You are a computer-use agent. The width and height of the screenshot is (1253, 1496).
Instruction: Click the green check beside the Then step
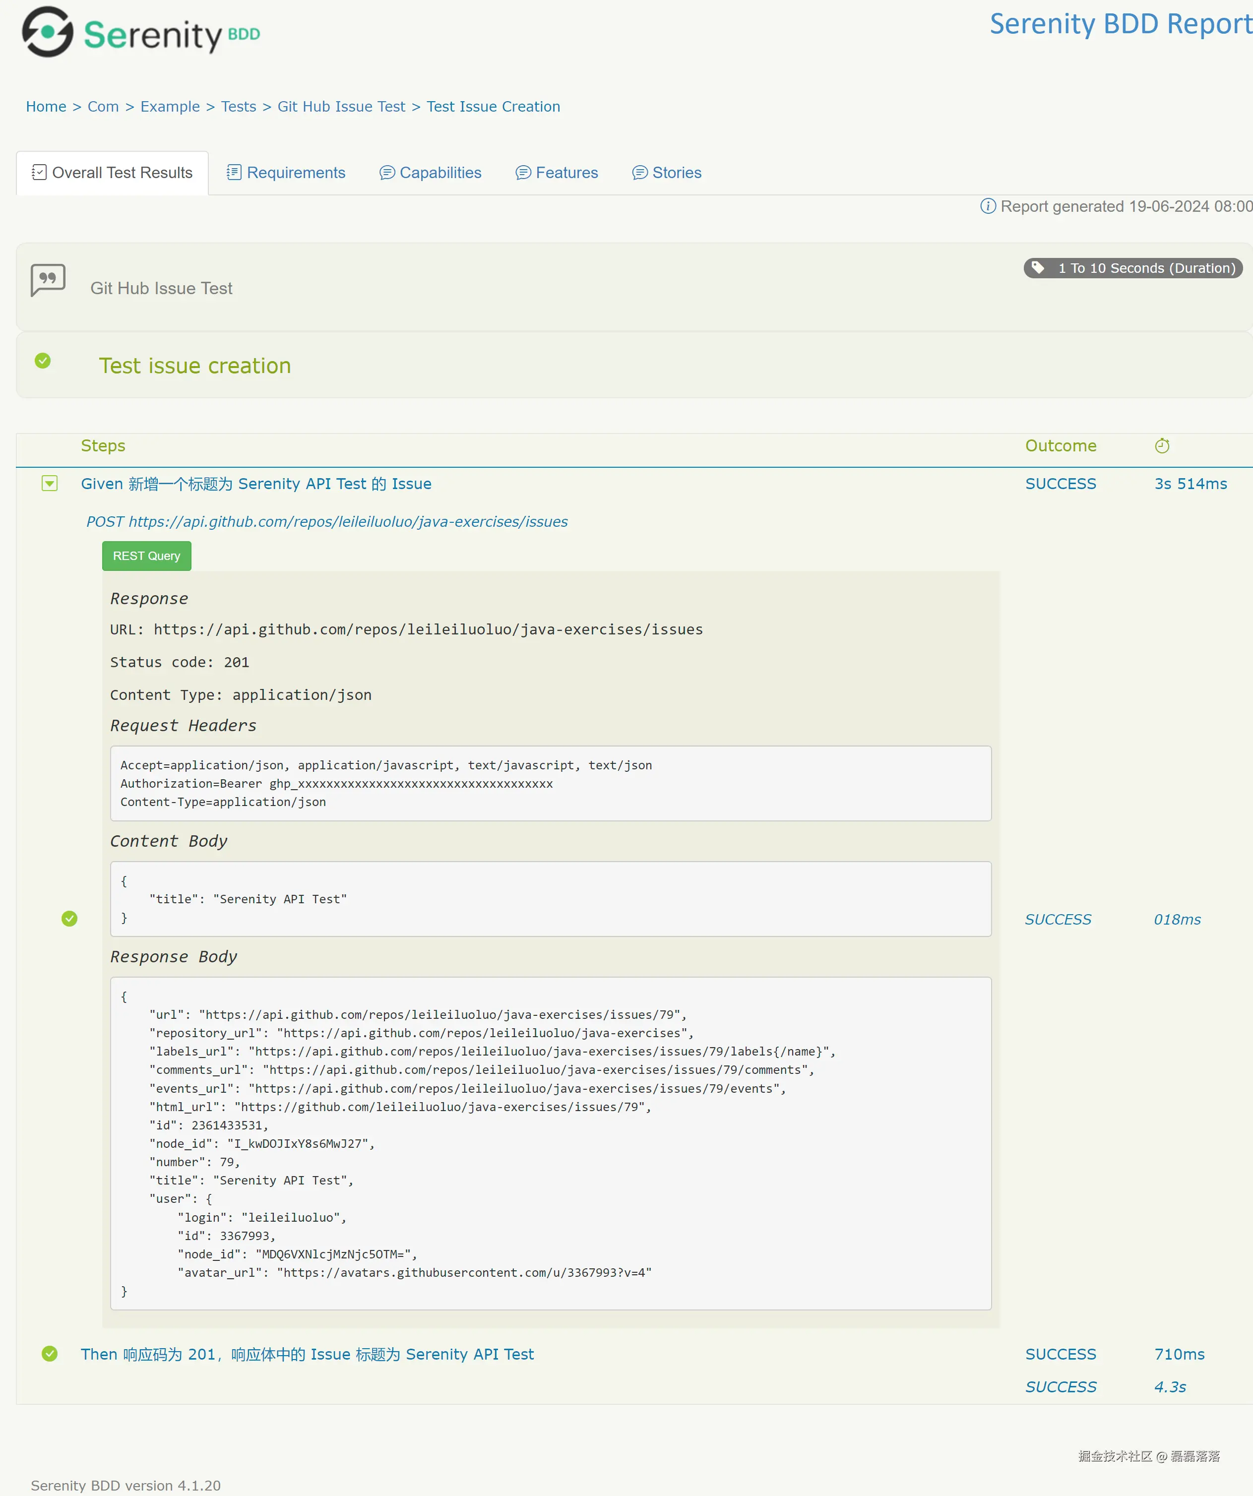coord(49,1353)
